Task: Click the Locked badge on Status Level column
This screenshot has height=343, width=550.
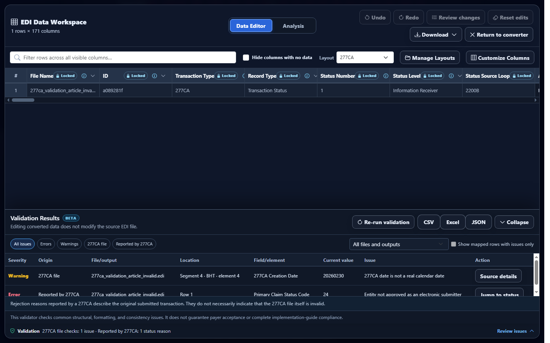Action: 432,76
